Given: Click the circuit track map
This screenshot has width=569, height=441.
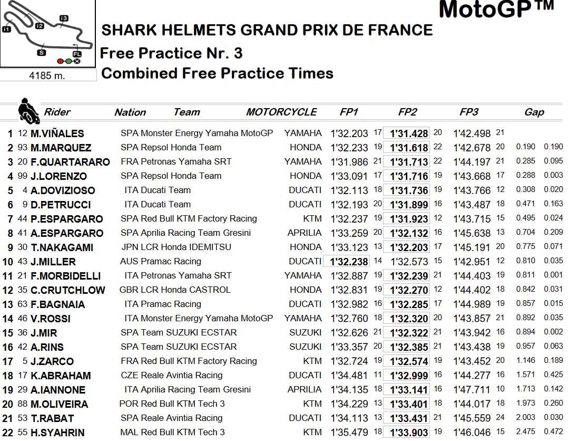Looking at the screenshot, I should click(x=47, y=33).
